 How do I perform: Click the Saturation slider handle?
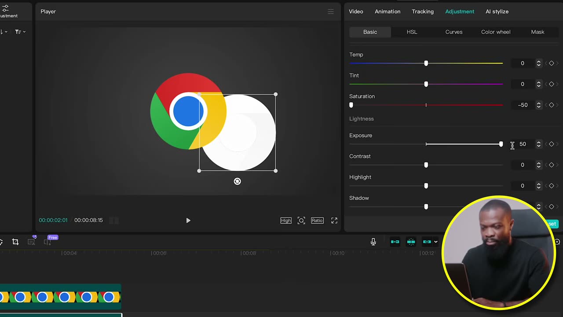[x=351, y=105]
